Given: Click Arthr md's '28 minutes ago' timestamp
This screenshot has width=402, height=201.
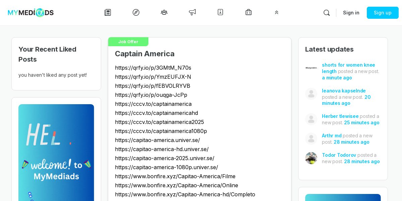Looking at the screenshot, I should 351,142.
